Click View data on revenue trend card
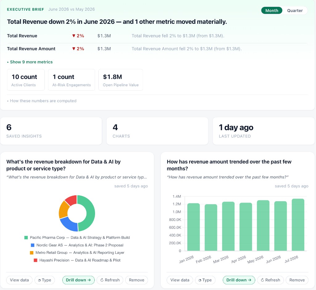This screenshot has height=290, width=316. (x=180, y=280)
